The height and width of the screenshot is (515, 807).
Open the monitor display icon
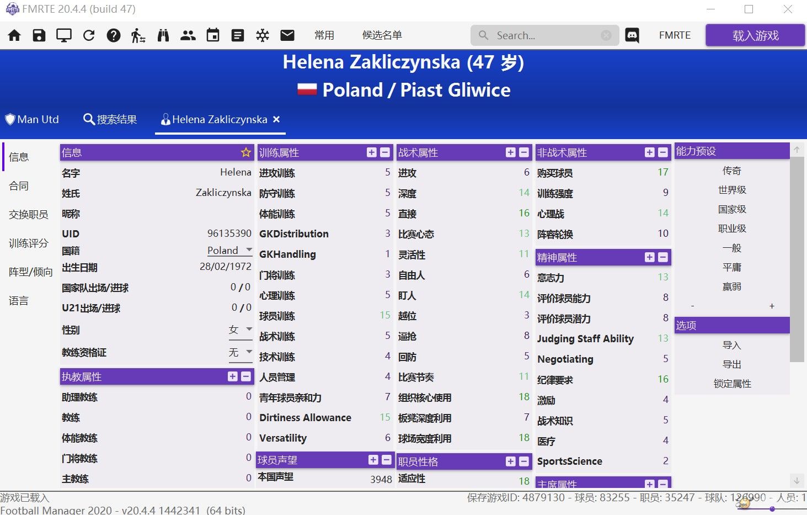pyautogui.click(x=64, y=35)
